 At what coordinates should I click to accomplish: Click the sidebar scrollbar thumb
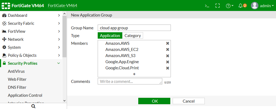pos(64,37)
